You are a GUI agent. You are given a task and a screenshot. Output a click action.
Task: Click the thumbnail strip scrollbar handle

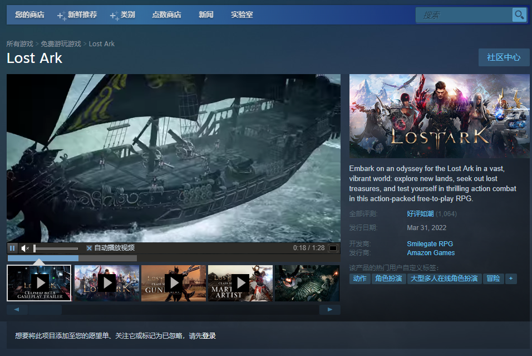point(45,309)
